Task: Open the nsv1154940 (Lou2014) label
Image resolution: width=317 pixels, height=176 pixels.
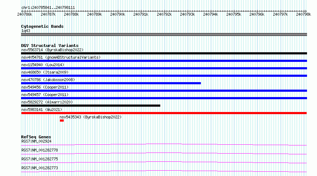Action: pyautogui.click(x=43, y=65)
